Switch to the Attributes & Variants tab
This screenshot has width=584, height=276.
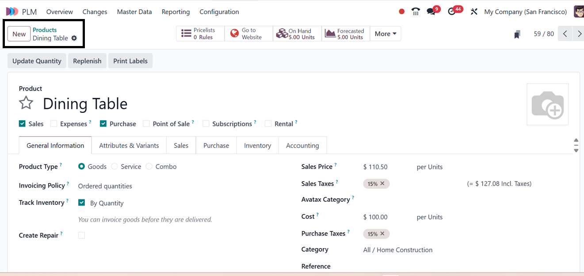point(129,146)
